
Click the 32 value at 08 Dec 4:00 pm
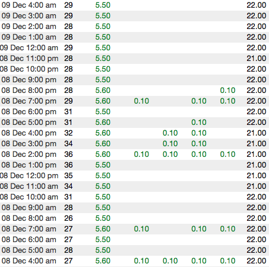tap(68, 133)
